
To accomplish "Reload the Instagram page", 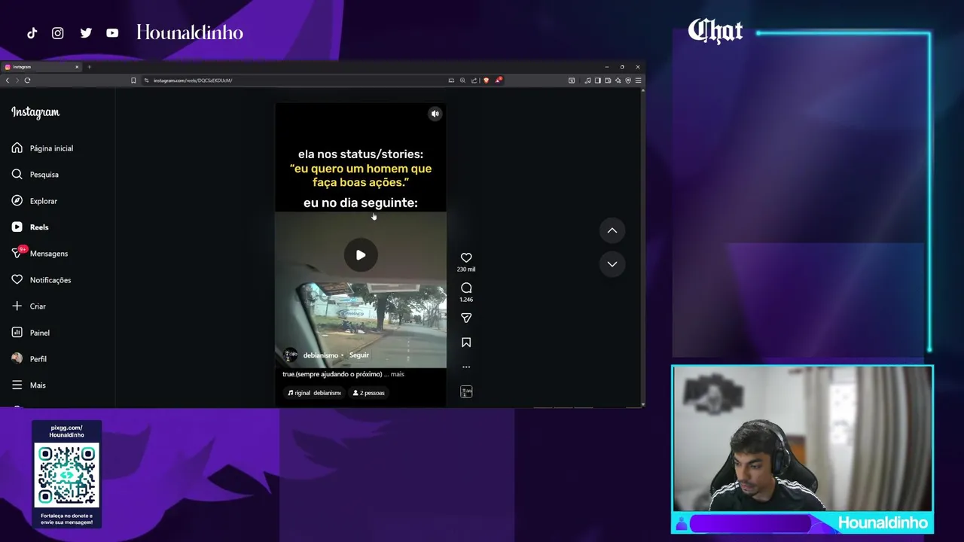I will 27,81.
